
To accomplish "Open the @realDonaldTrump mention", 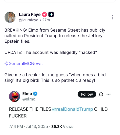I will 72,109.
